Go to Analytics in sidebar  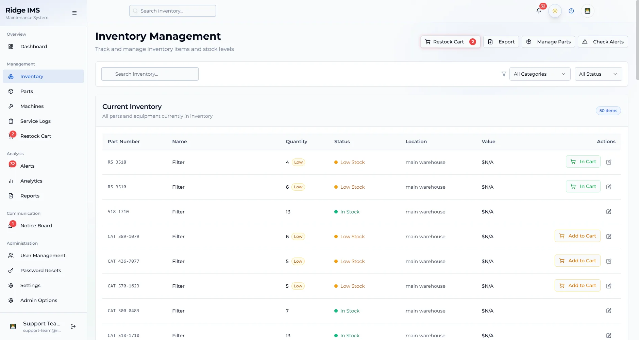coord(31,181)
